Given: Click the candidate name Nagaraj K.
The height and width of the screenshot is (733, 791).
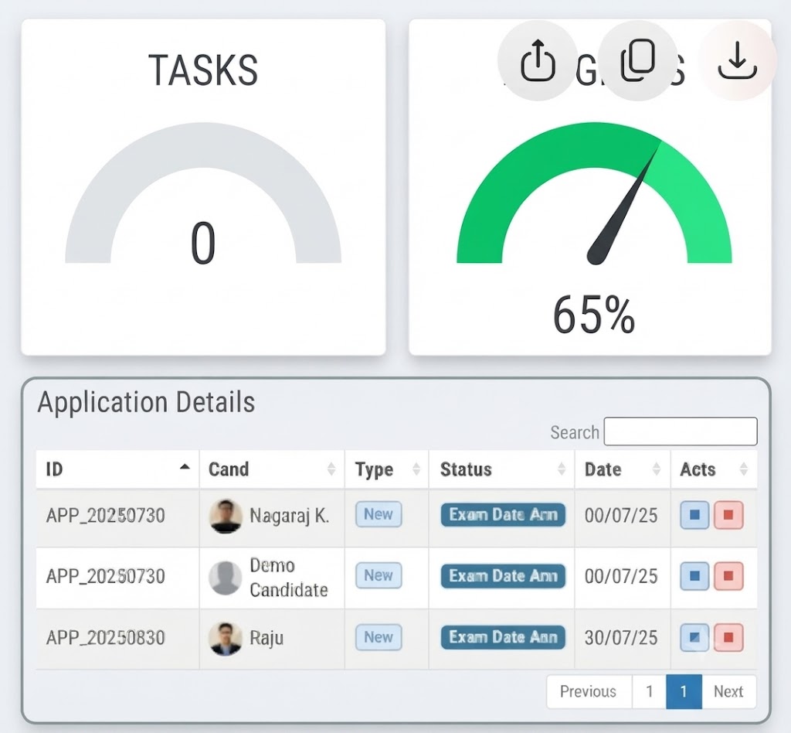Looking at the screenshot, I should 289,516.
